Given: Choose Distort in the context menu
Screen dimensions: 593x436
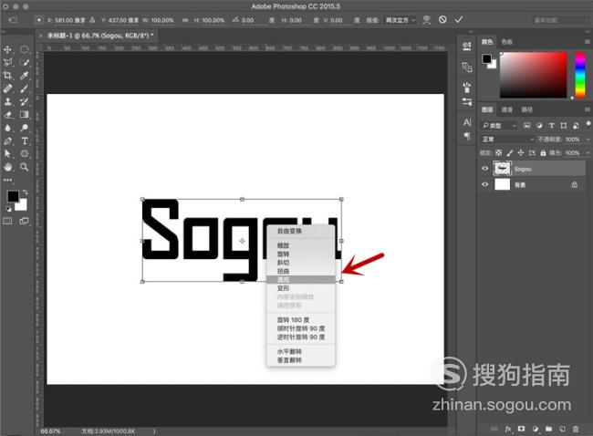Looking at the screenshot, I should [301, 271].
